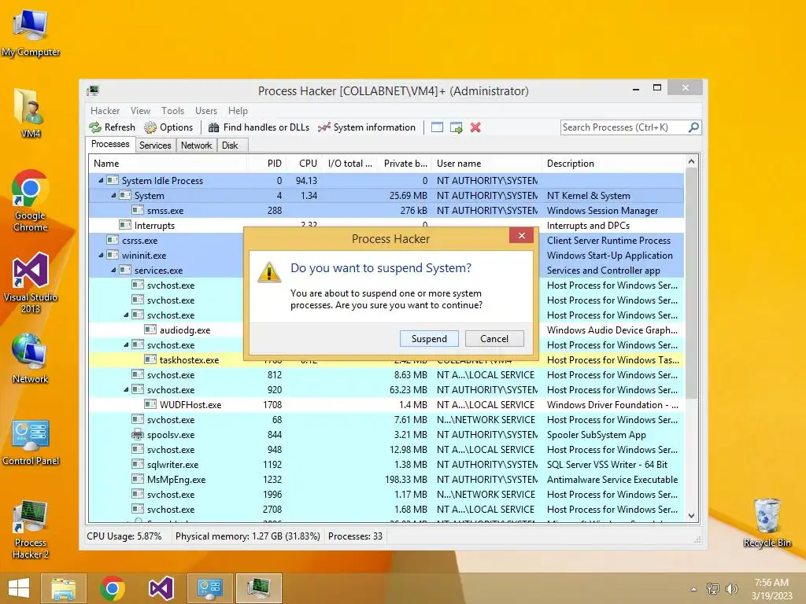Screen dimensions: 806x604
Task: Switch to the Services tab
Action: tap(155, 145)
